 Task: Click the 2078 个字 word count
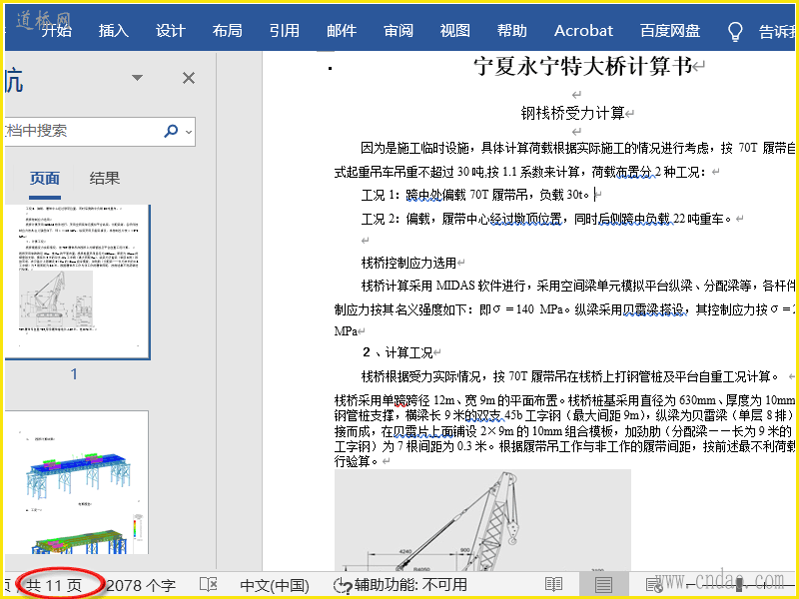(141, 585)
